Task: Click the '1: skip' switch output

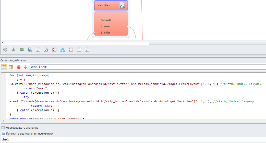Action: (x=105, y=32)
